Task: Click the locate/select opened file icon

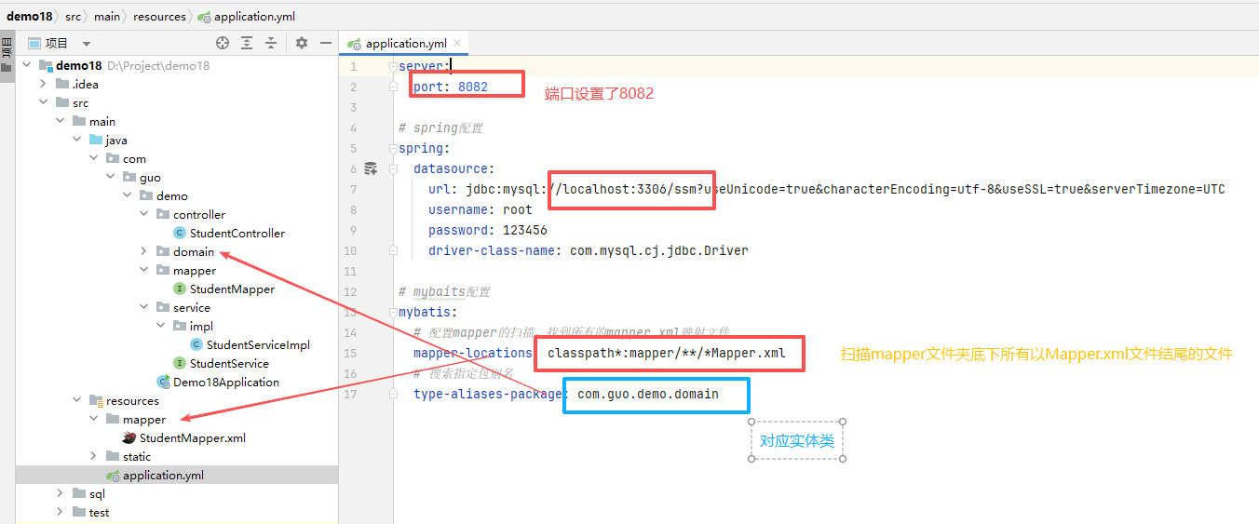Action: click(x=223, y=43)
